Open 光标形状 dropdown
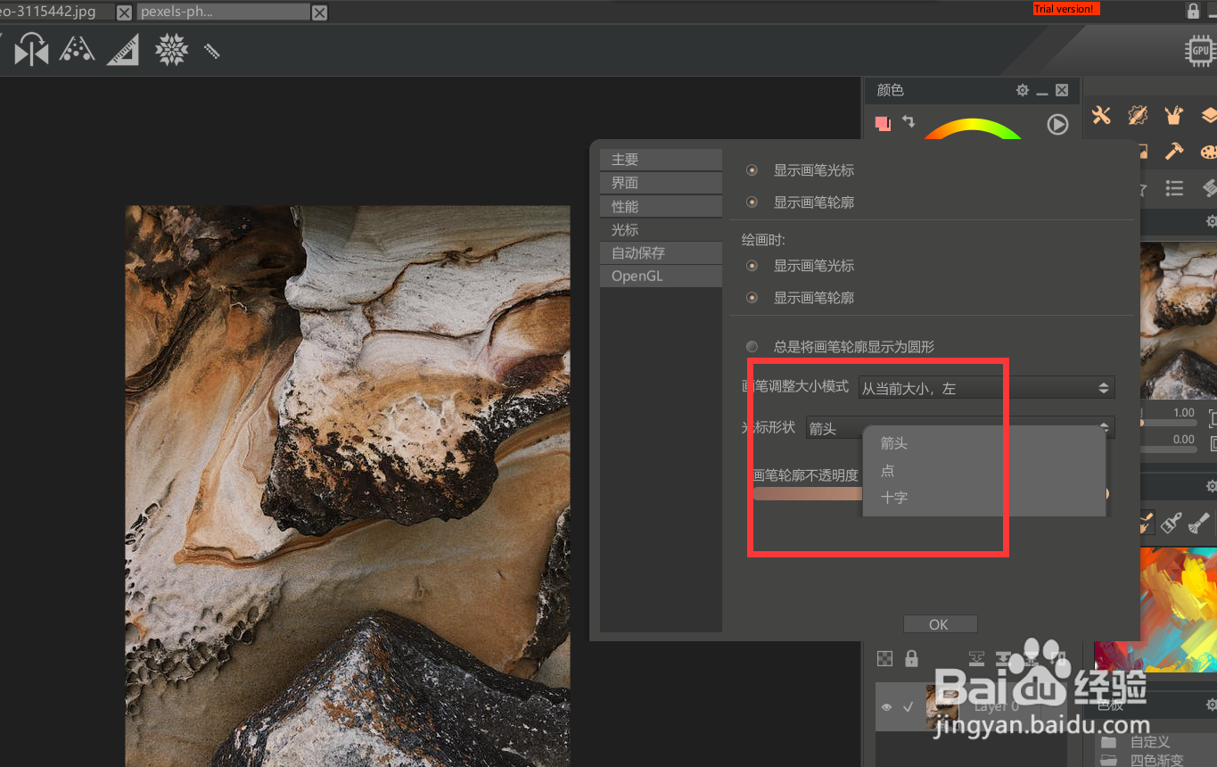Viewport: 1217px width, 767px height. point(960,428)
